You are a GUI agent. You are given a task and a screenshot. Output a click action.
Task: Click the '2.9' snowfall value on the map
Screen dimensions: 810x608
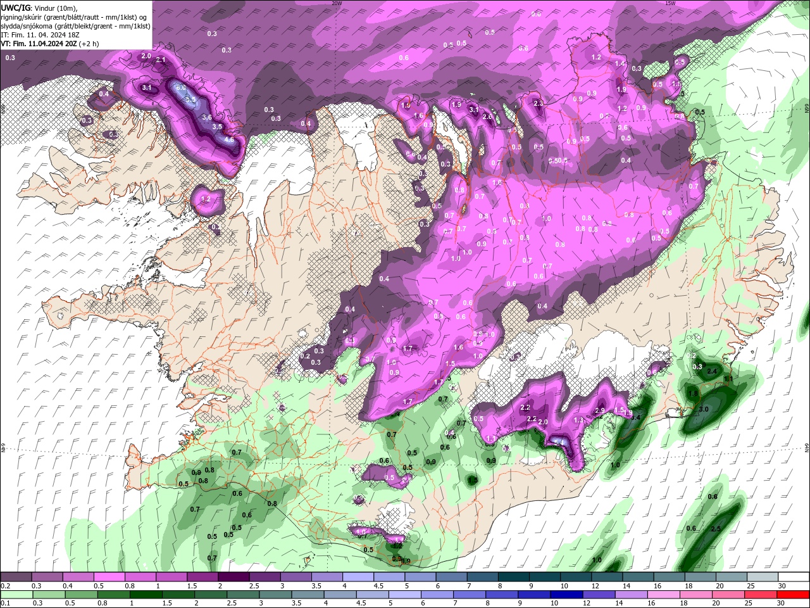click(600, 410)
